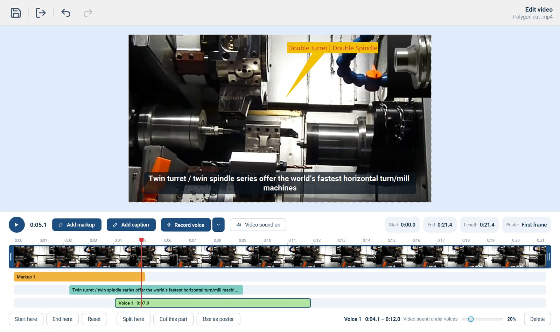560x332 pixels.
Task: Click the Double turret callout in preview
Action: click(332, 48)
